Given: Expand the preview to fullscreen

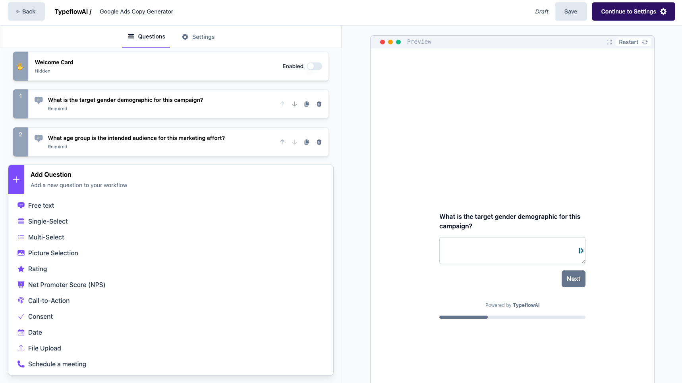Looking at the screenshot, I should point(609,42).
